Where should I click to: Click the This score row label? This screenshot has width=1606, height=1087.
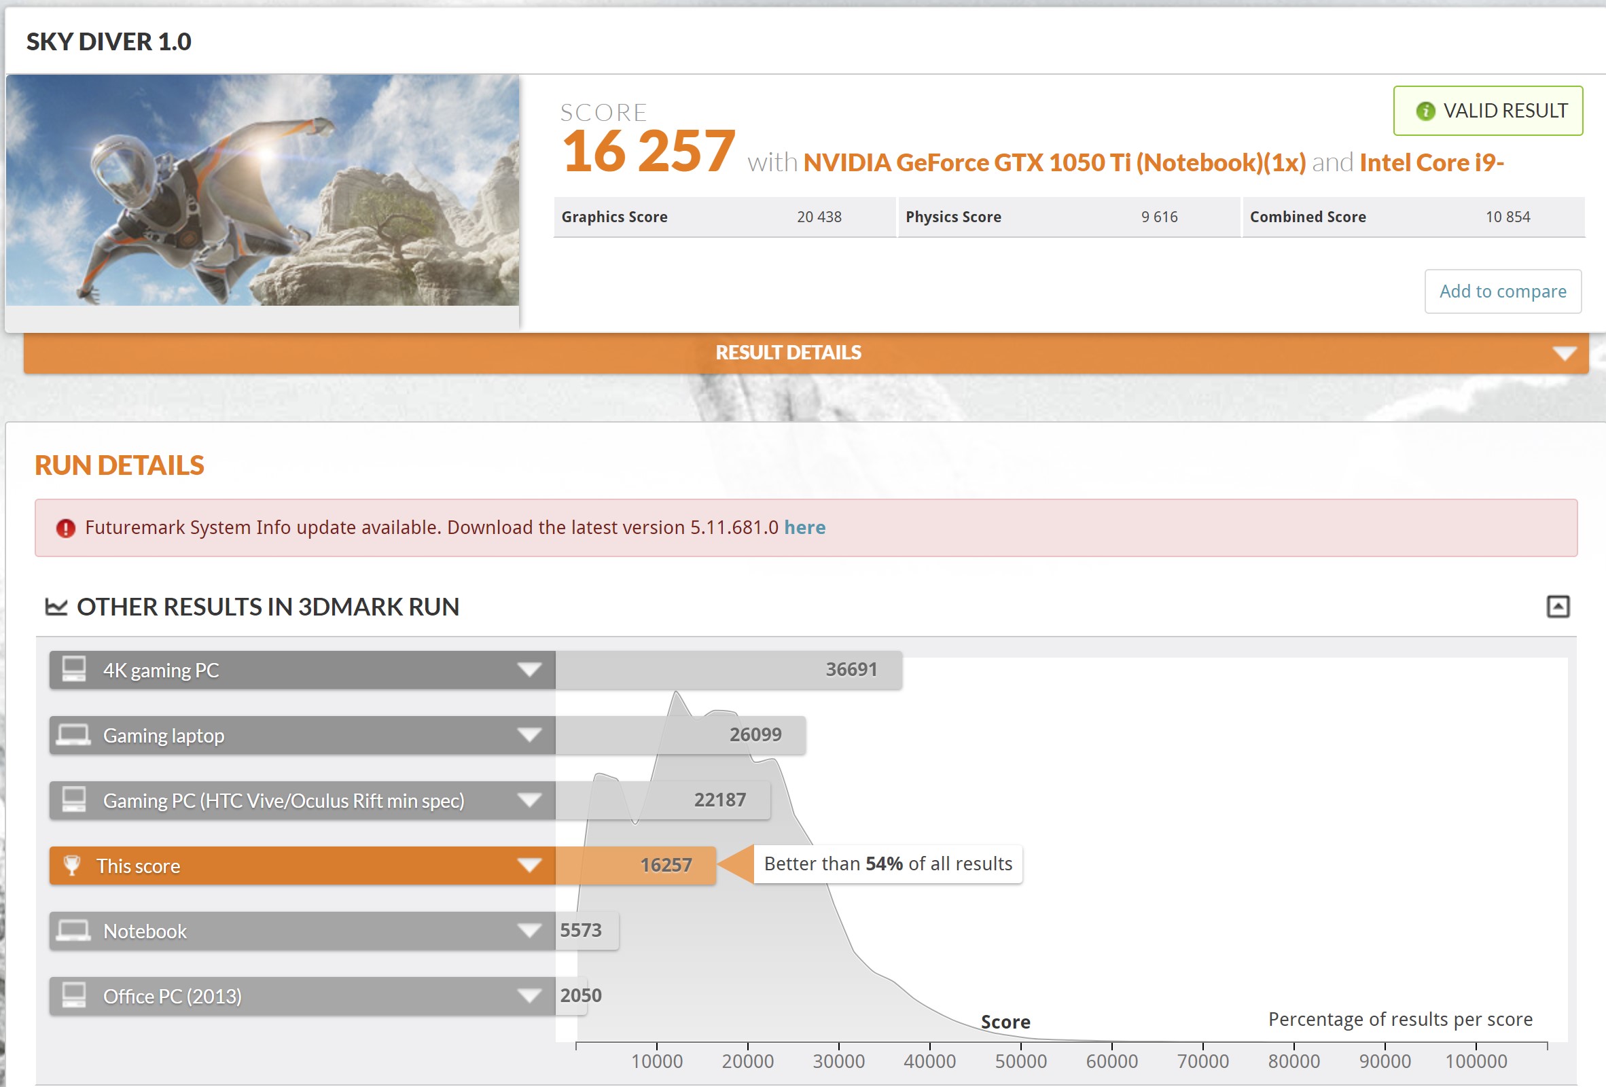138,866
